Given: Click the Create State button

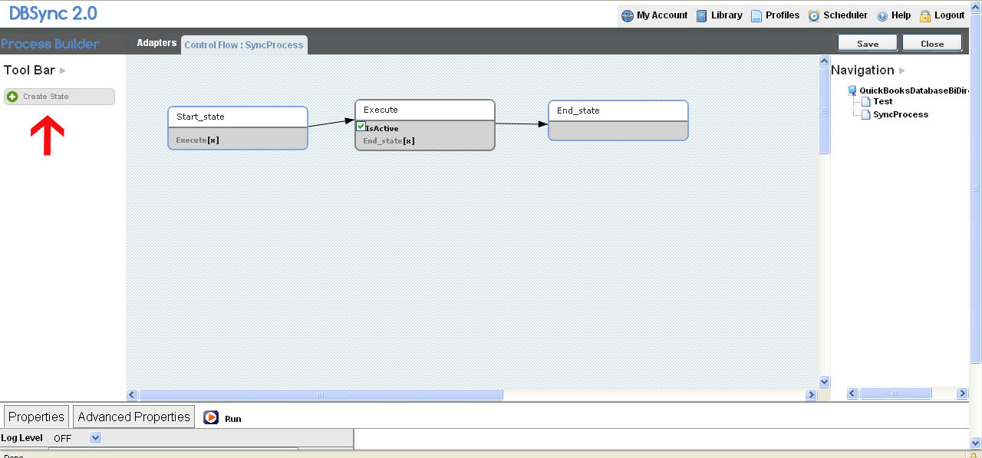Looking at the screenshot, I should click(59, 97).
